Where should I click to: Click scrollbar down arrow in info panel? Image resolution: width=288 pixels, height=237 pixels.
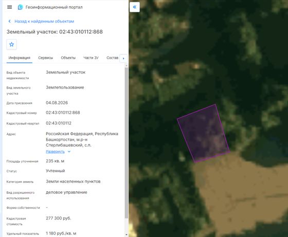pos(127,234)
